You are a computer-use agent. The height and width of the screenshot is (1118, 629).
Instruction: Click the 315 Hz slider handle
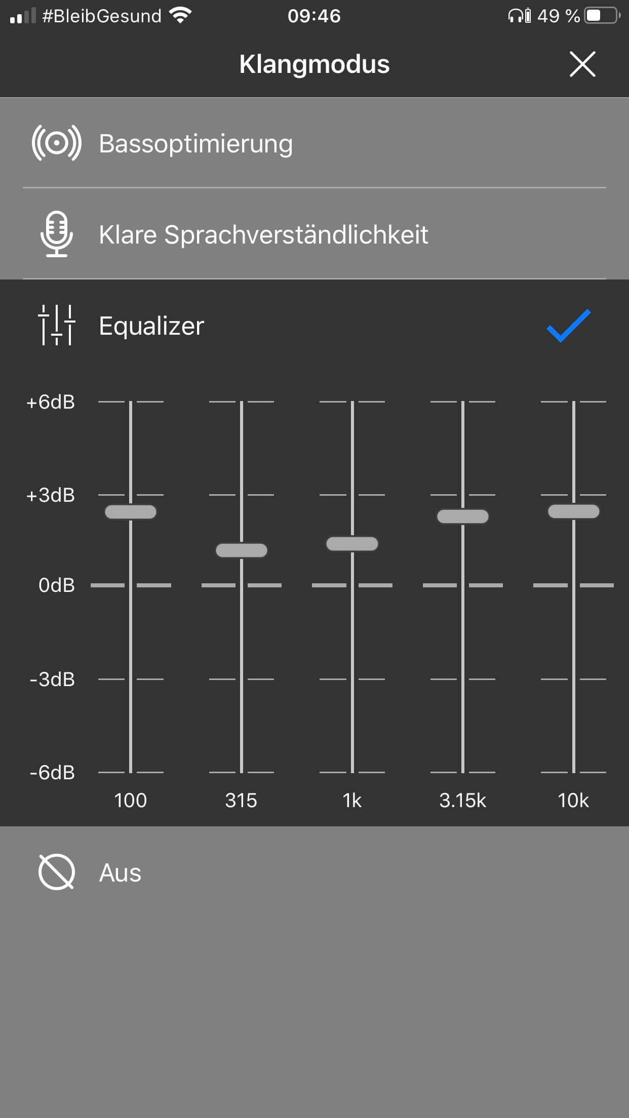(x=242, y=550)
